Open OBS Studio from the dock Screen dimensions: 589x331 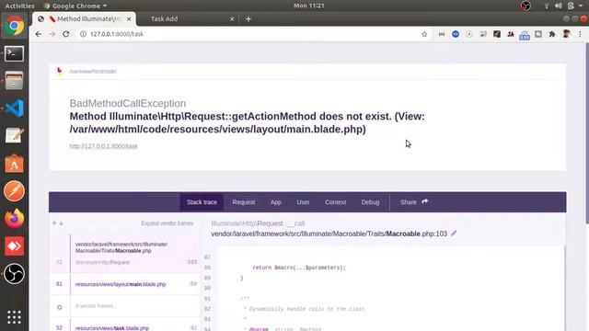coord(15,274)
